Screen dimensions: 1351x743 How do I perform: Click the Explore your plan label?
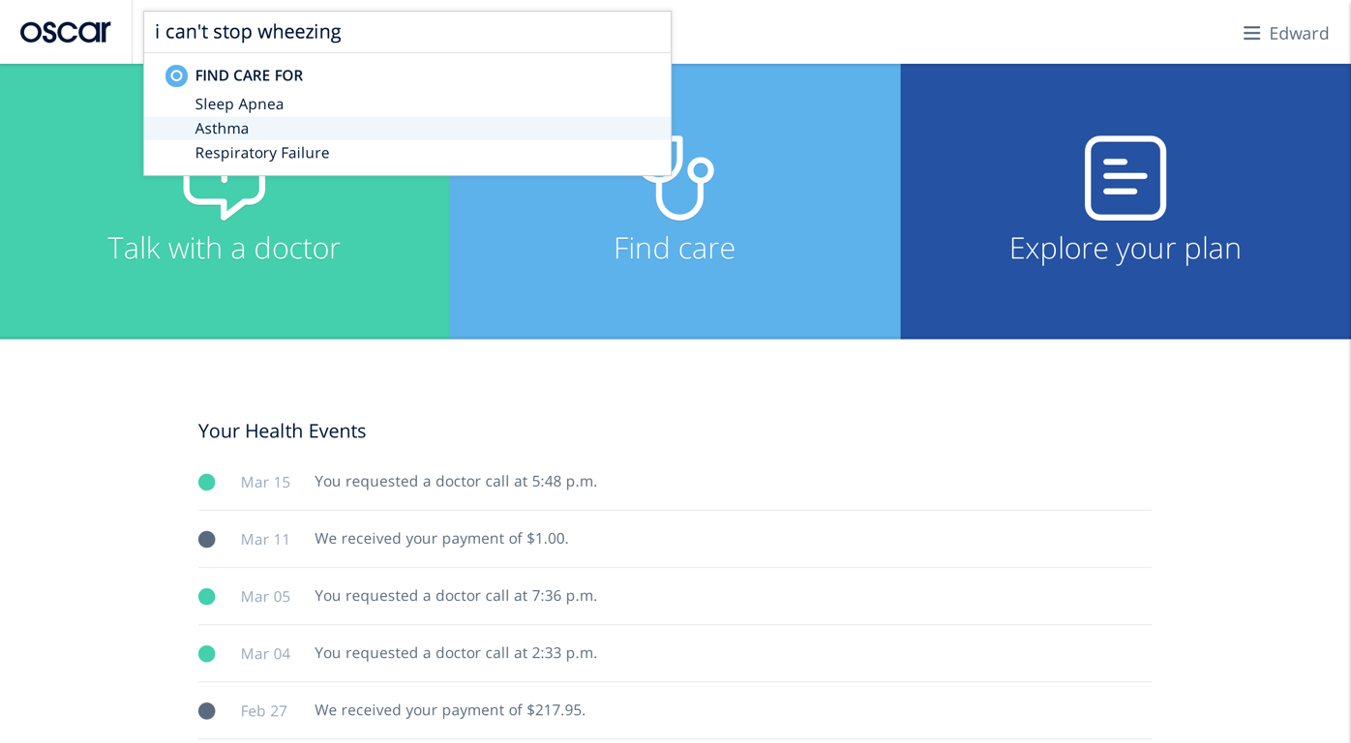point(1125,248)
